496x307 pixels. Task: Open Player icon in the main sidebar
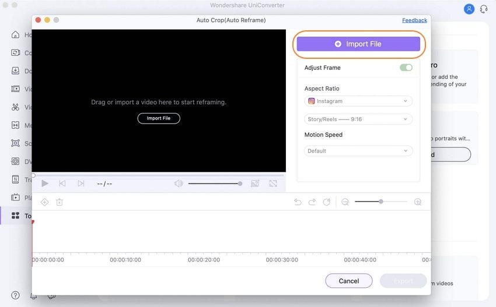tap(15, 197)
